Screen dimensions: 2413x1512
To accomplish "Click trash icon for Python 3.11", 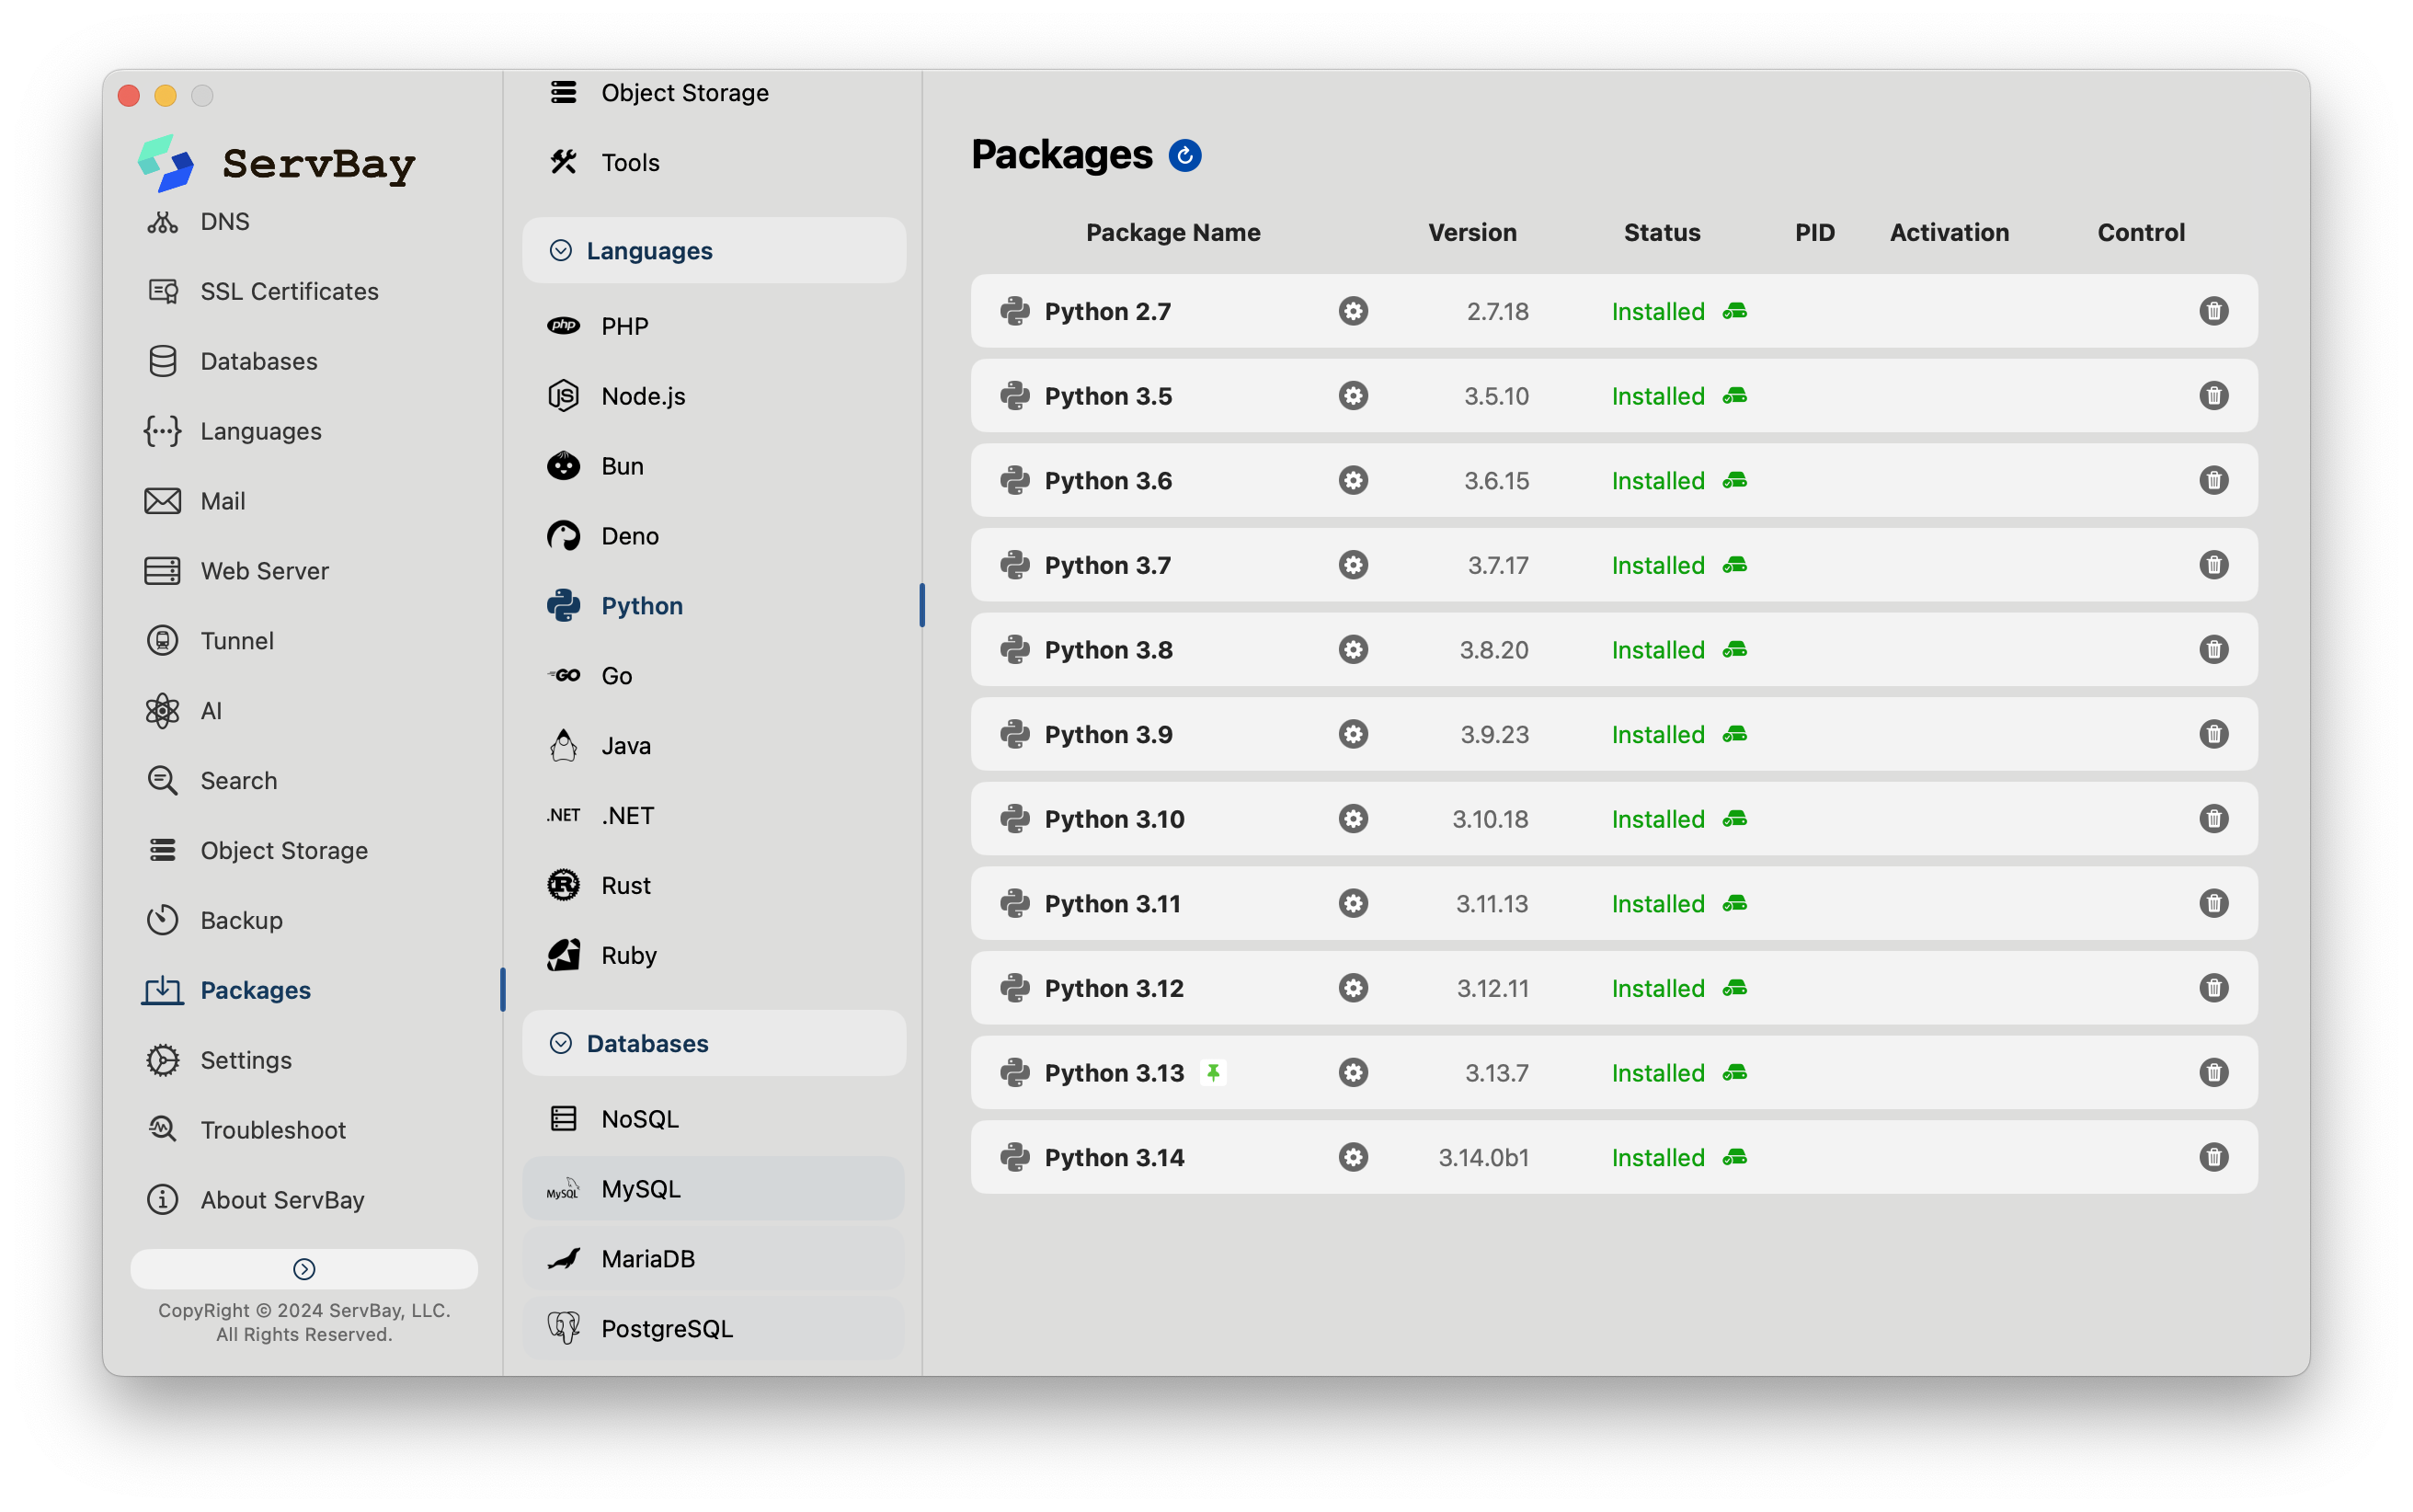I will click(x=2213, y=904).
